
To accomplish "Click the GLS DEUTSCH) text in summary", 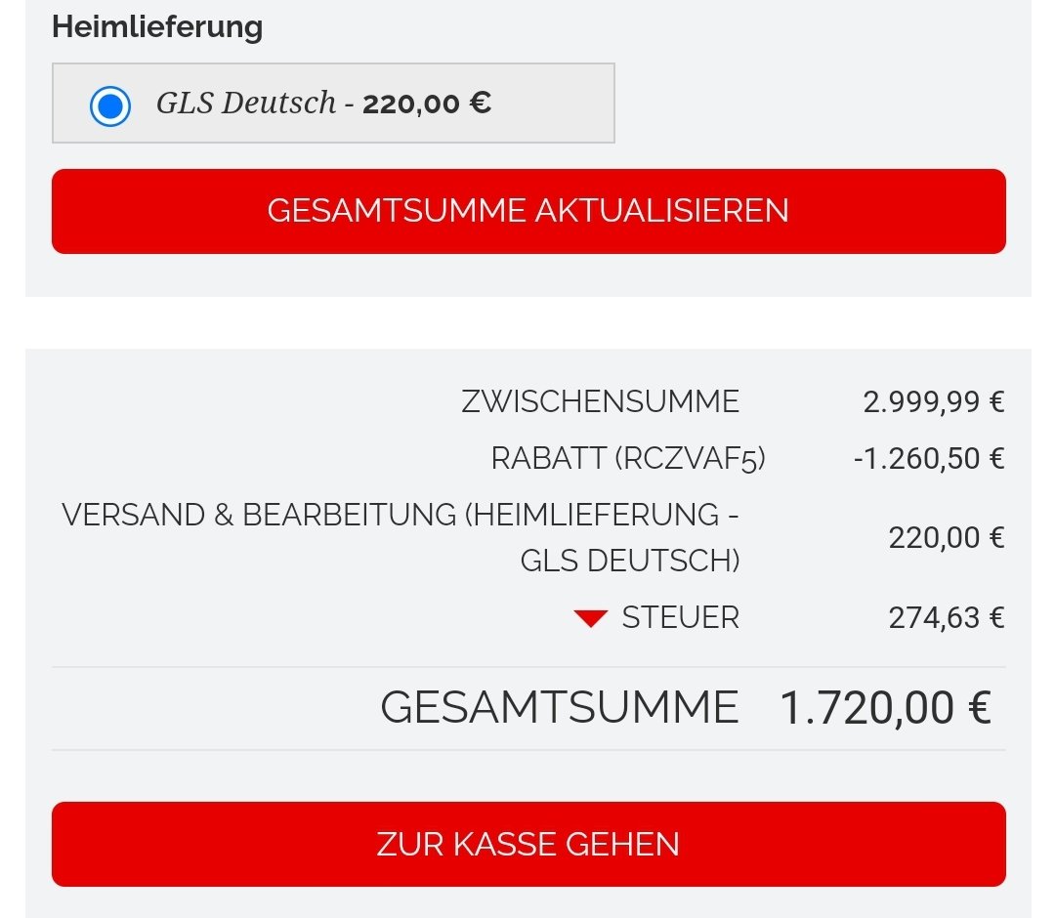I will point(629,561).
